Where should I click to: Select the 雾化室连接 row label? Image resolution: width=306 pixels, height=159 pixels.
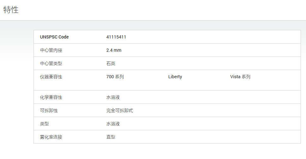(51, 137)
